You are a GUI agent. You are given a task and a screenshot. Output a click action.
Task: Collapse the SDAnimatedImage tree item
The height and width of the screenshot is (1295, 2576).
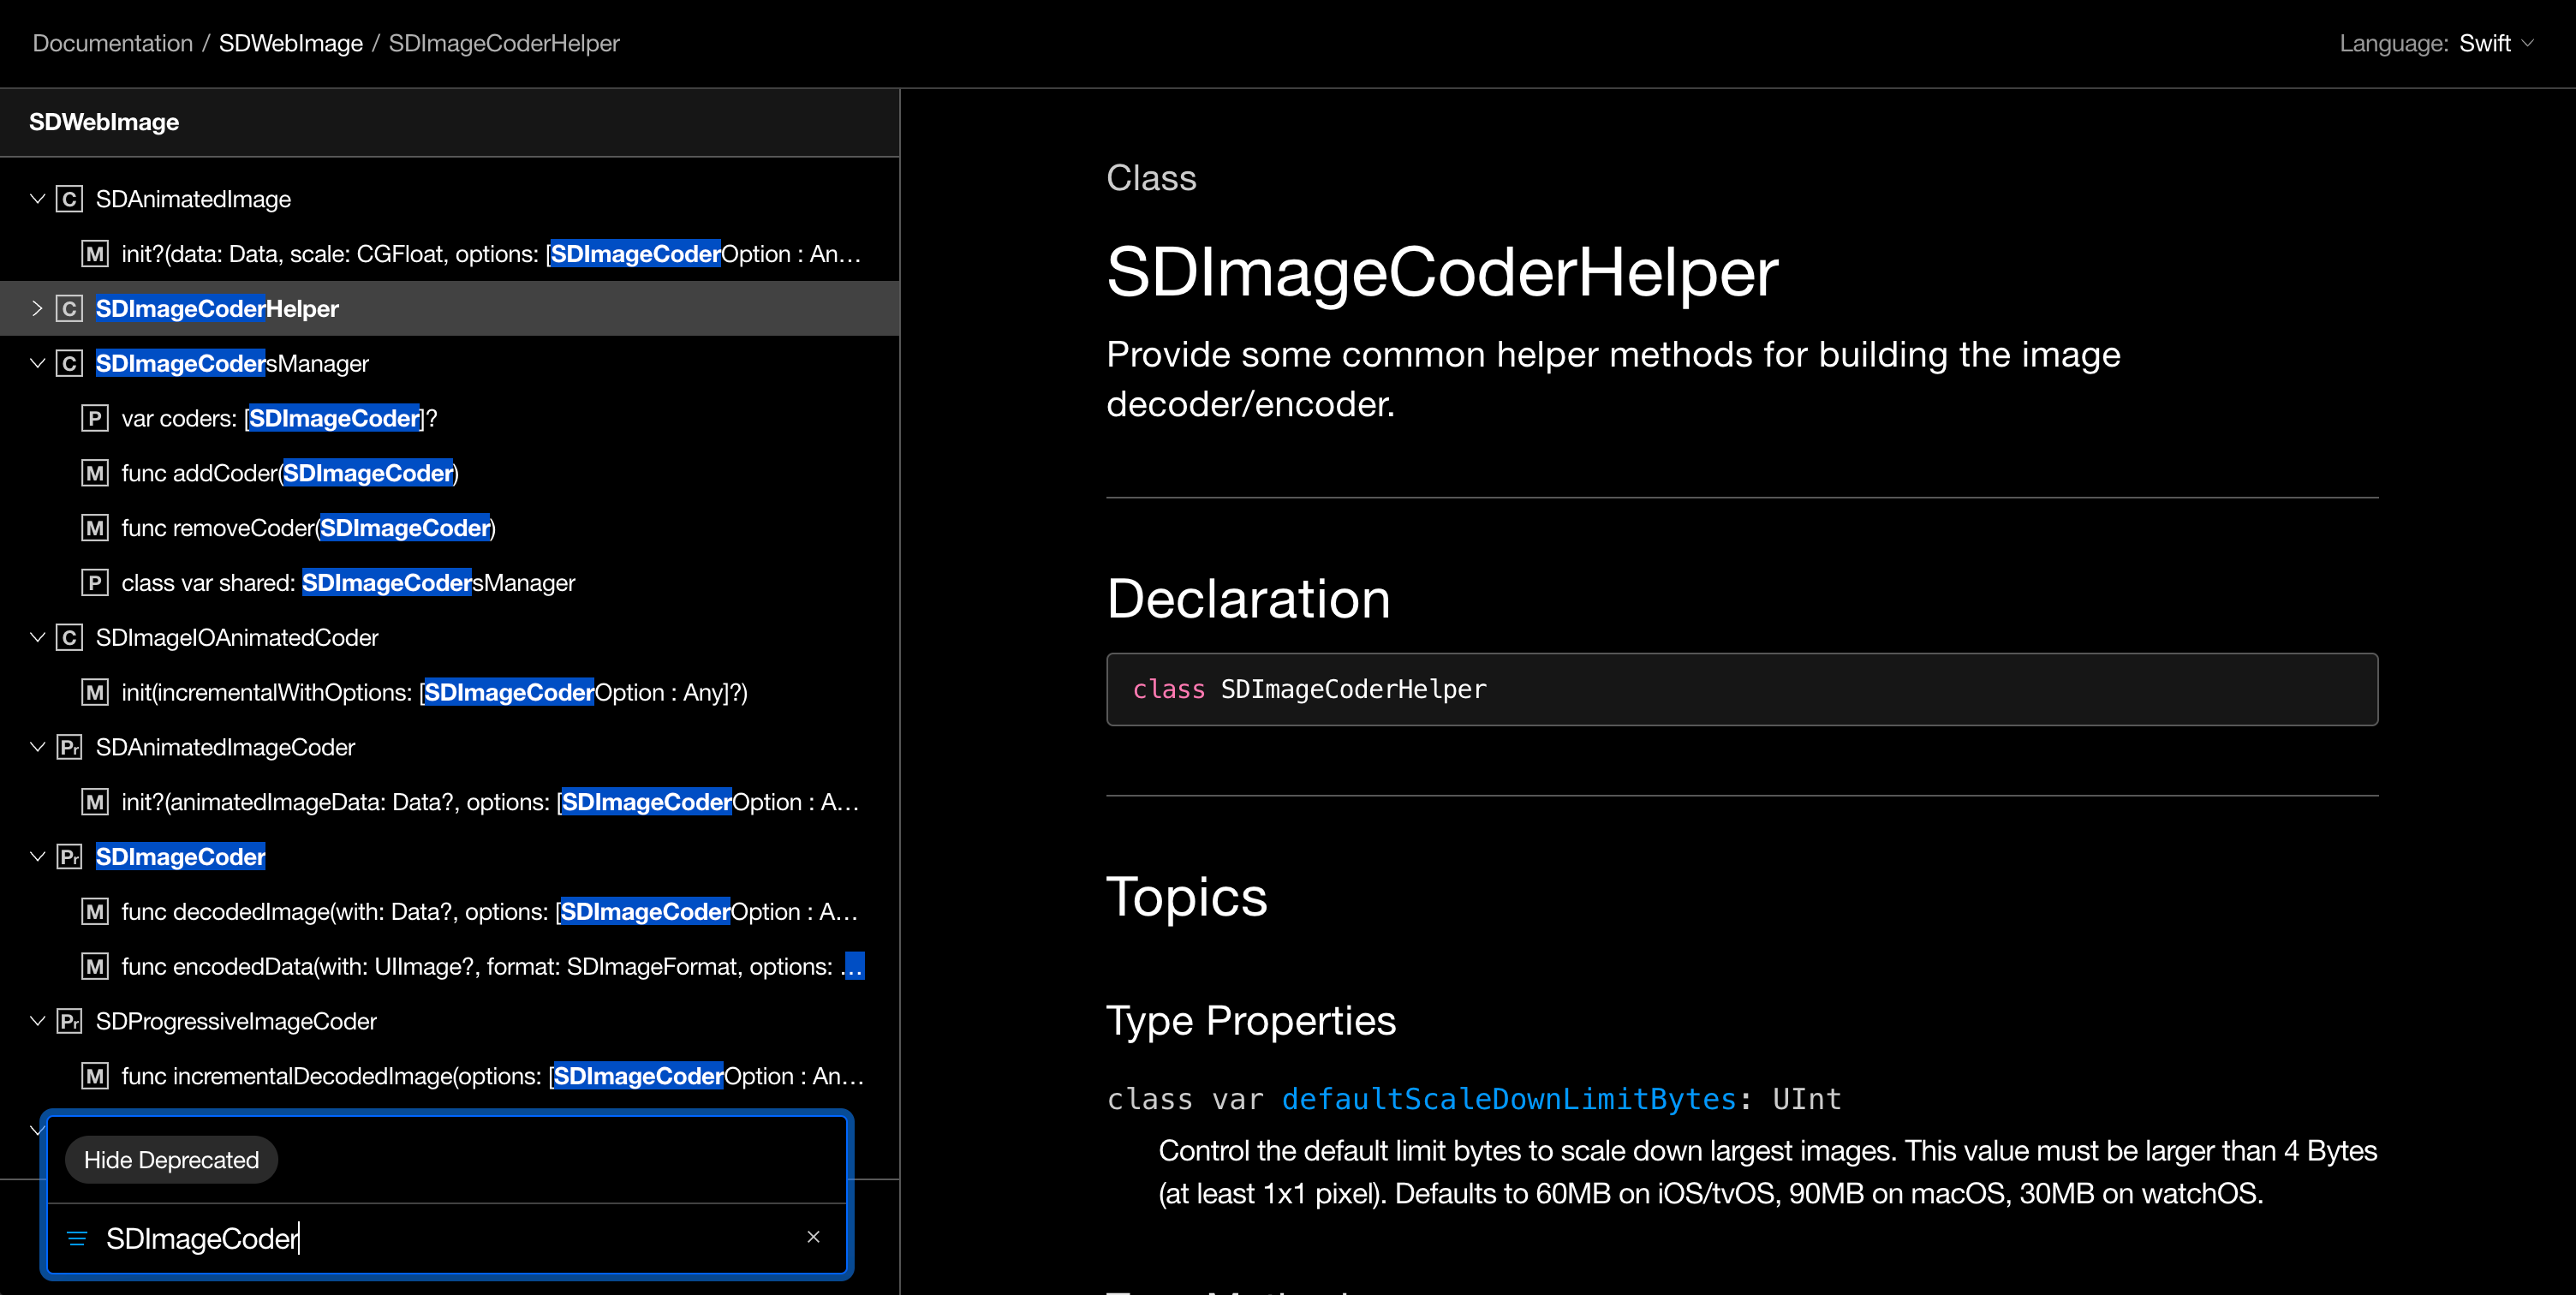(37, 198)
